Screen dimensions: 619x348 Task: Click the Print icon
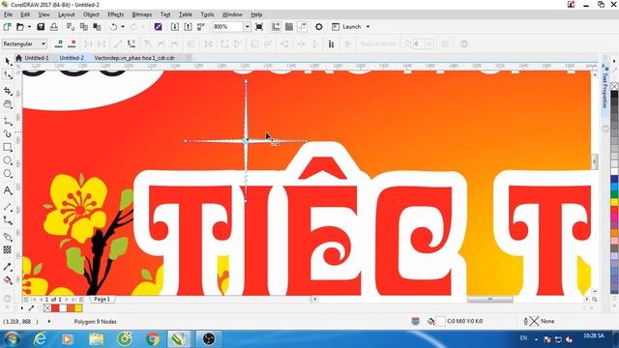[54, 27]
